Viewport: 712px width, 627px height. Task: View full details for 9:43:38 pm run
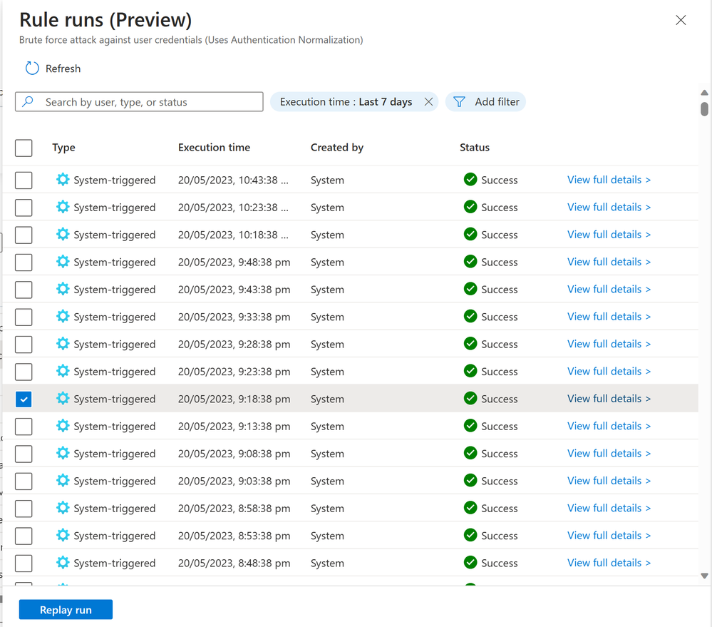point(609,289)
